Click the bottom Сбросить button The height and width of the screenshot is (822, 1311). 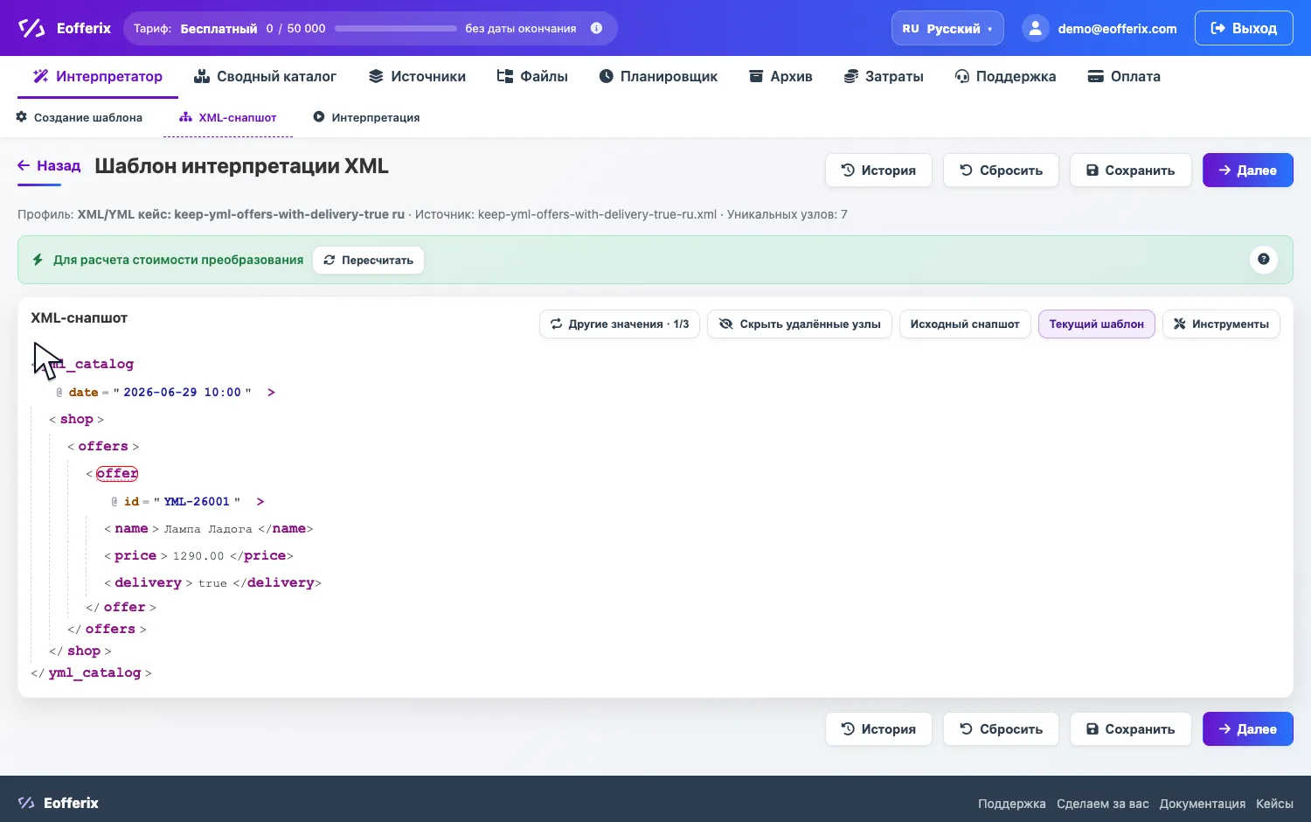1001,728
